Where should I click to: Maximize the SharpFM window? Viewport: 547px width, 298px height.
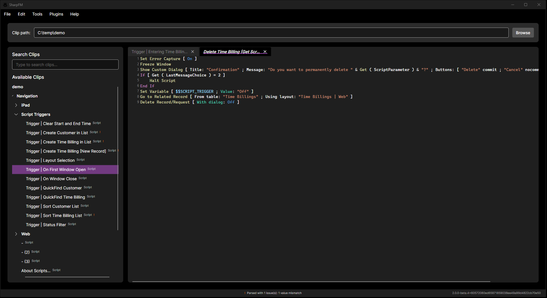(526, 5)
